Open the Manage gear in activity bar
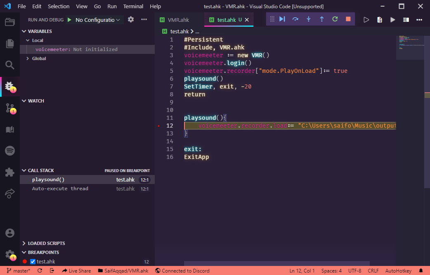The image size is (430, 275). coord(10,254)
